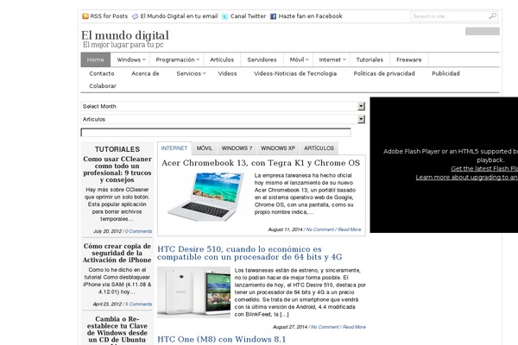Expand the Móvil menu
The image size is (518, 345).
pos(299,60)
